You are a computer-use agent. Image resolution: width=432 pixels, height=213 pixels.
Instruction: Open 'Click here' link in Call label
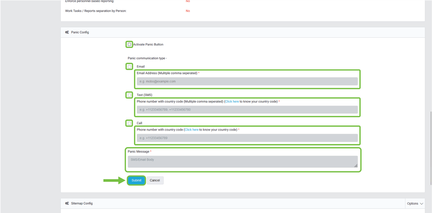tap(192, 130)
